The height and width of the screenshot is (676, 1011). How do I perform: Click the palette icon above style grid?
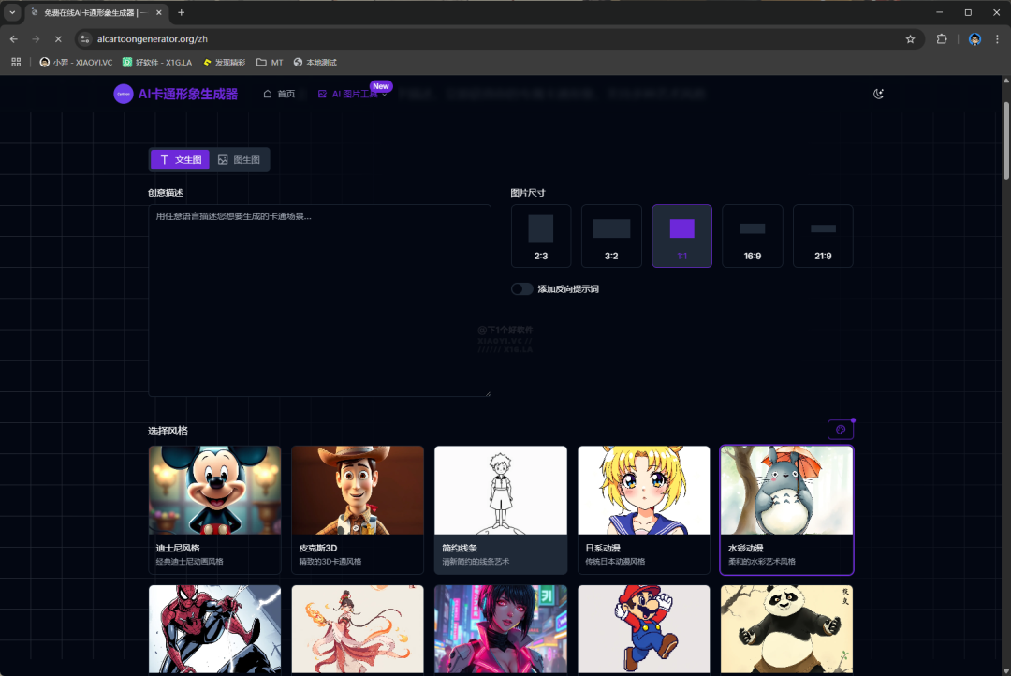[840, 430]
